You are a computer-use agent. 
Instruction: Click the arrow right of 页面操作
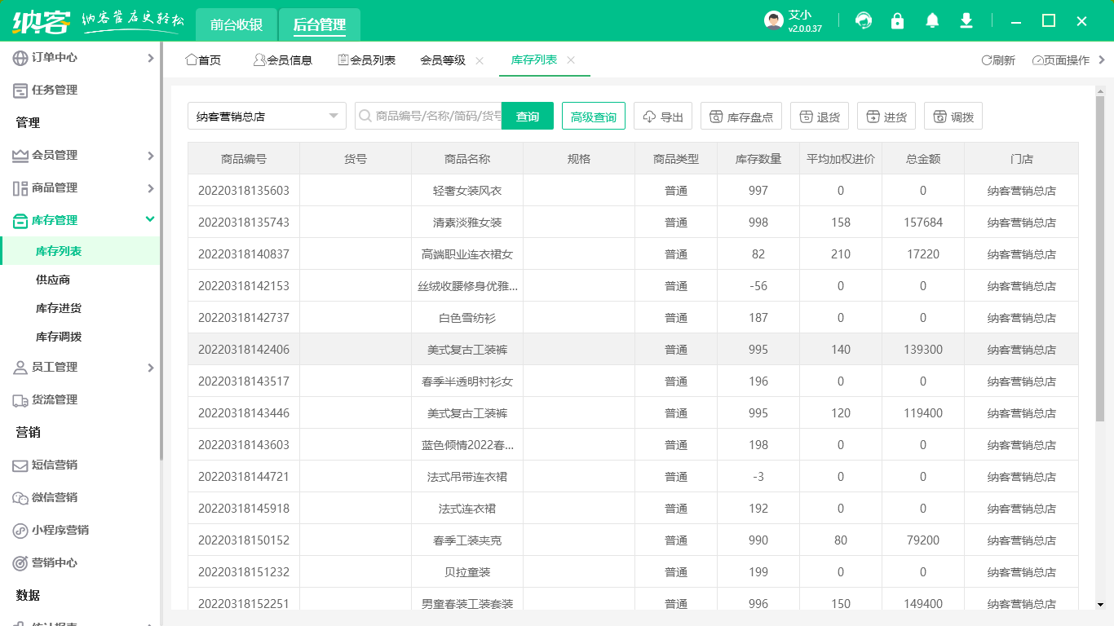(x=1103, y=60)
